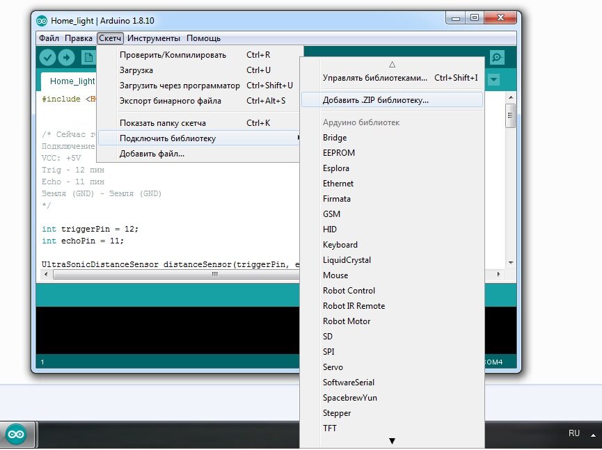This screenshot has height=450, width=602.
Task: Click the horizontal scrollbar right arrow
Action: click(x=498, y=274)
